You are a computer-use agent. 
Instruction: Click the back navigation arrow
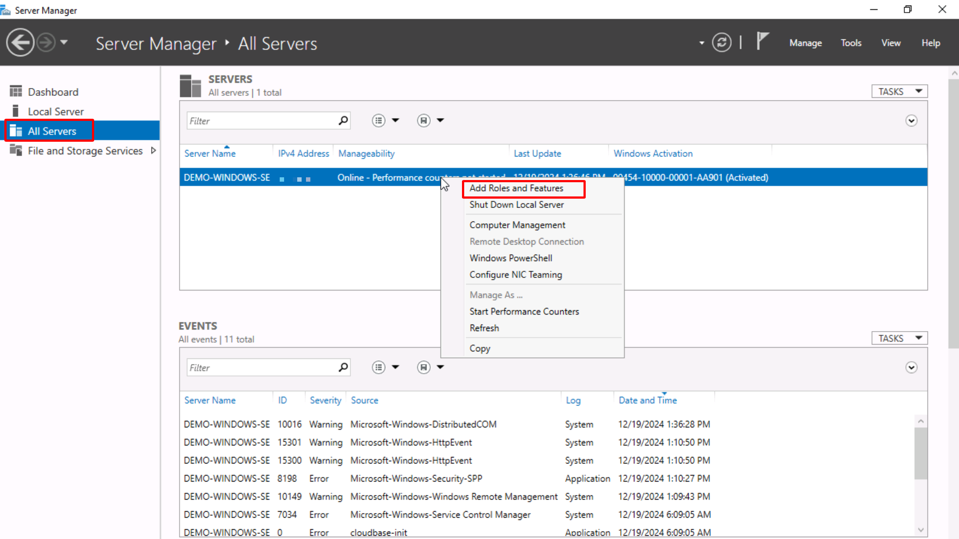point(20,43)
